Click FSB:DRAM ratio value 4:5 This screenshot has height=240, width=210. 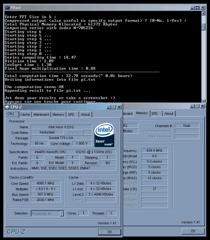154,156
